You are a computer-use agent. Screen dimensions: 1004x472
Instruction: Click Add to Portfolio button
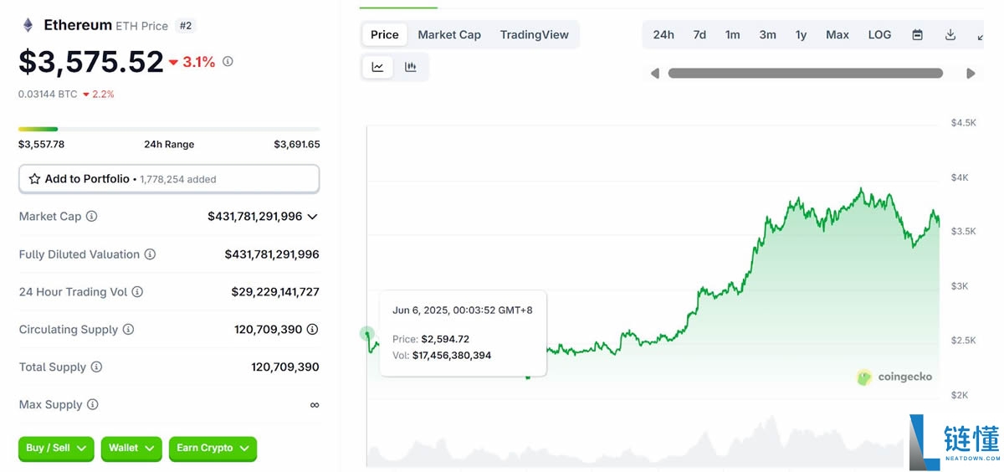(168, 179)
